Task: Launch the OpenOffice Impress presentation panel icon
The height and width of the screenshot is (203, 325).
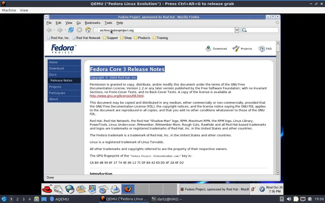Action: (x=92, y=189)
